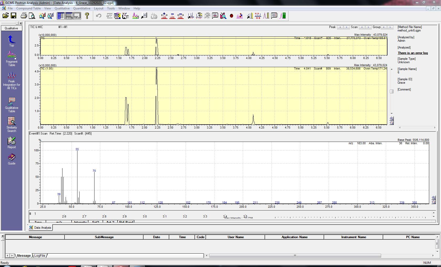Go to previous Scan with left arrow
Viewport: 441px width, 267px height.
(x=362, y=27)
